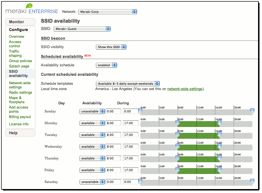Click the red BETA label
Viewport: 262px width, 193px height.
pyautogui.click(x=87, y=56)
